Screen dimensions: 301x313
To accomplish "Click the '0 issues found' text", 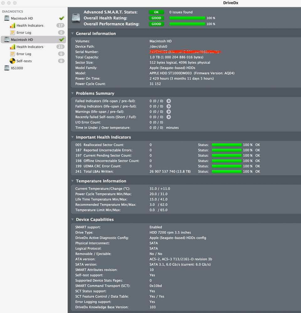I will click(x=181, y=12).
